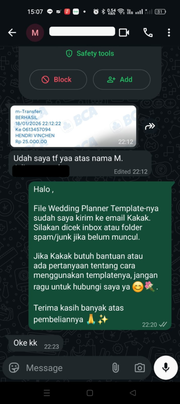180x404 pixels.
Task: Tap the Message input field
Action: pos(67,368)
